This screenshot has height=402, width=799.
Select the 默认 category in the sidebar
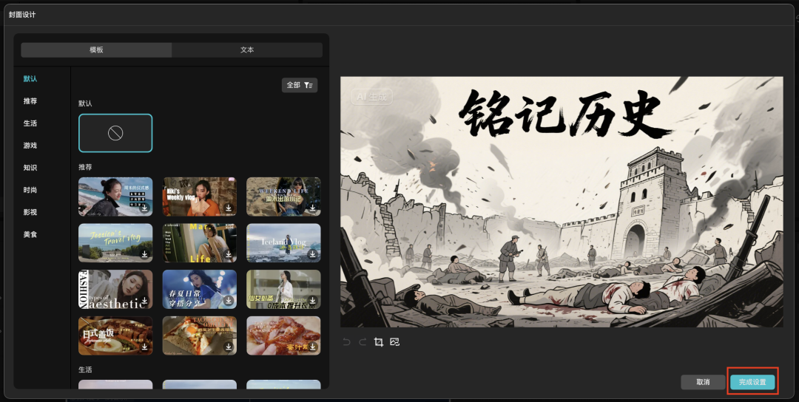coord(30,79)
